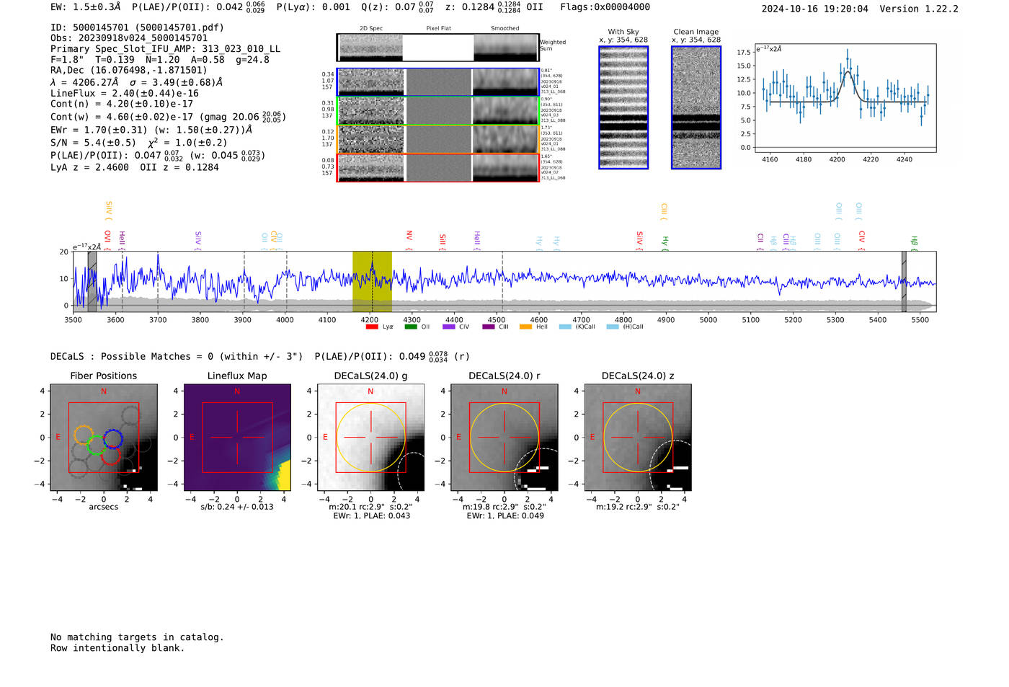
Task: Click the orange HeII legend swatch
Action: (x=526, y=327)
